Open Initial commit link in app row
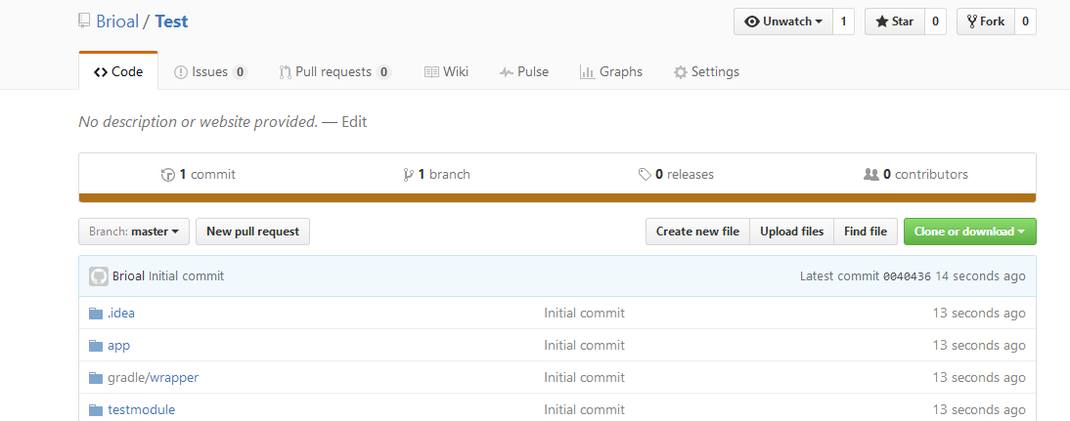This screenshot has width=1070, height=421. coord(584,346)
